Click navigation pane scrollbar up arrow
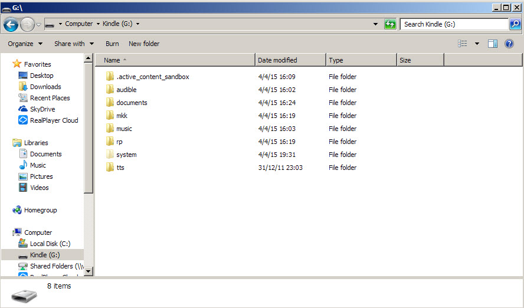Image resolution: width=524 pixels, height=308 pixels. (89, 58)
